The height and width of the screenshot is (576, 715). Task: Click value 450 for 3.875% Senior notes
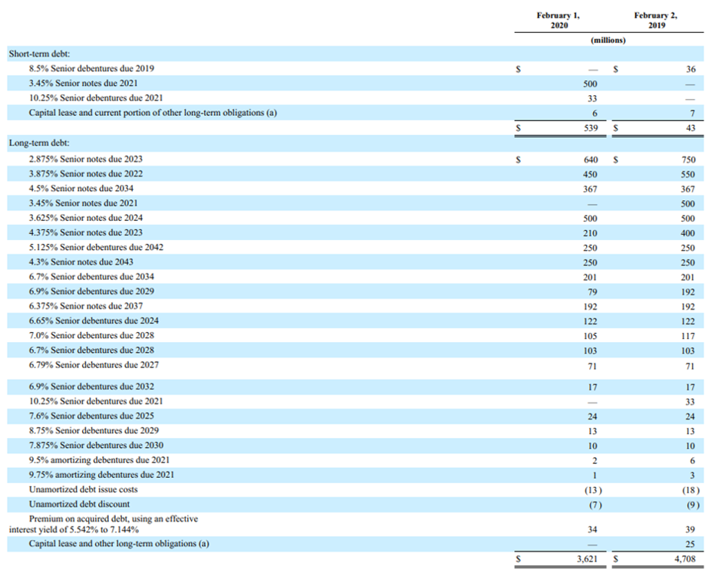point(590,174)
